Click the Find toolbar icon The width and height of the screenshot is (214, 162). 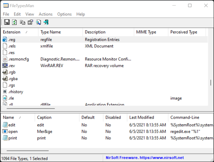pyautogui.click(x=39, y=22)
